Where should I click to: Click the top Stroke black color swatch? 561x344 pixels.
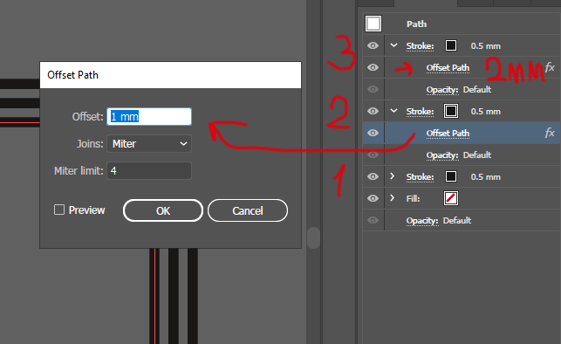coord(451,45)
